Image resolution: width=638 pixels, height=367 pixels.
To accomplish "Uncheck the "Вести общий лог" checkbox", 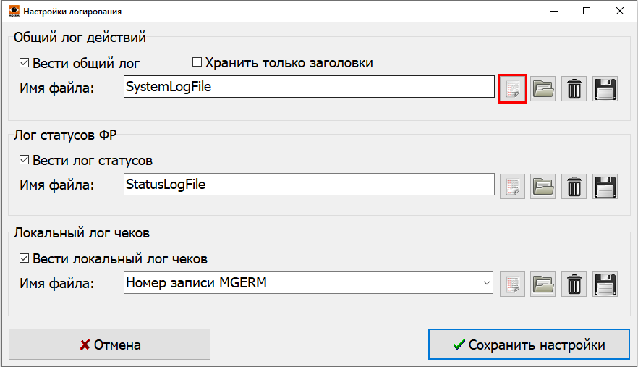I will point(25,63).
